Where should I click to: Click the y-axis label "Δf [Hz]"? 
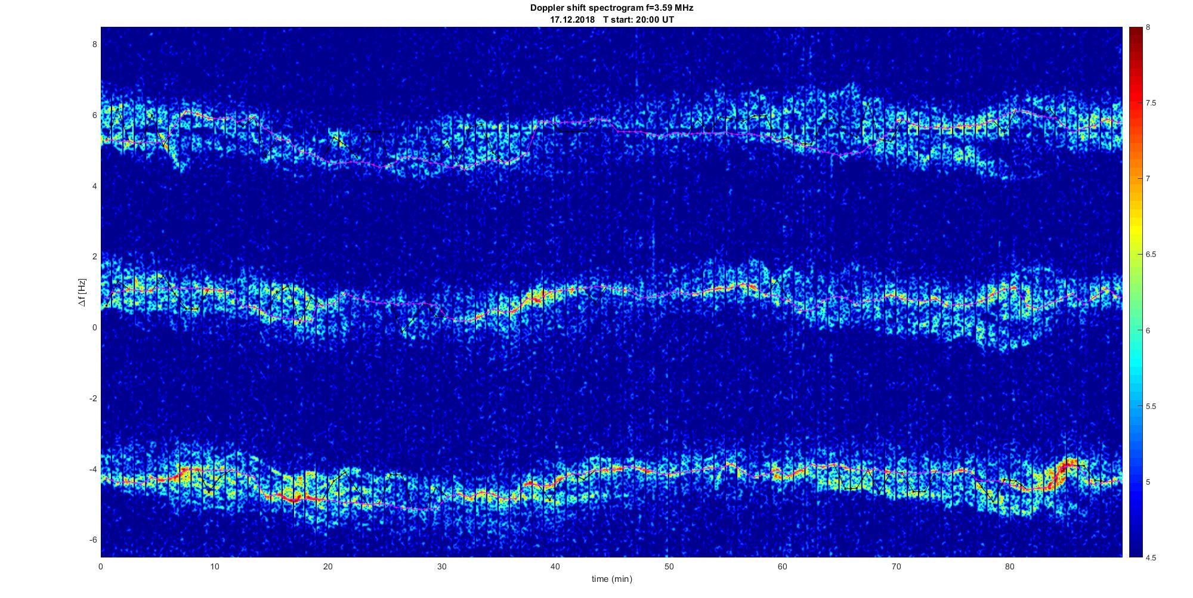point(82,293)
